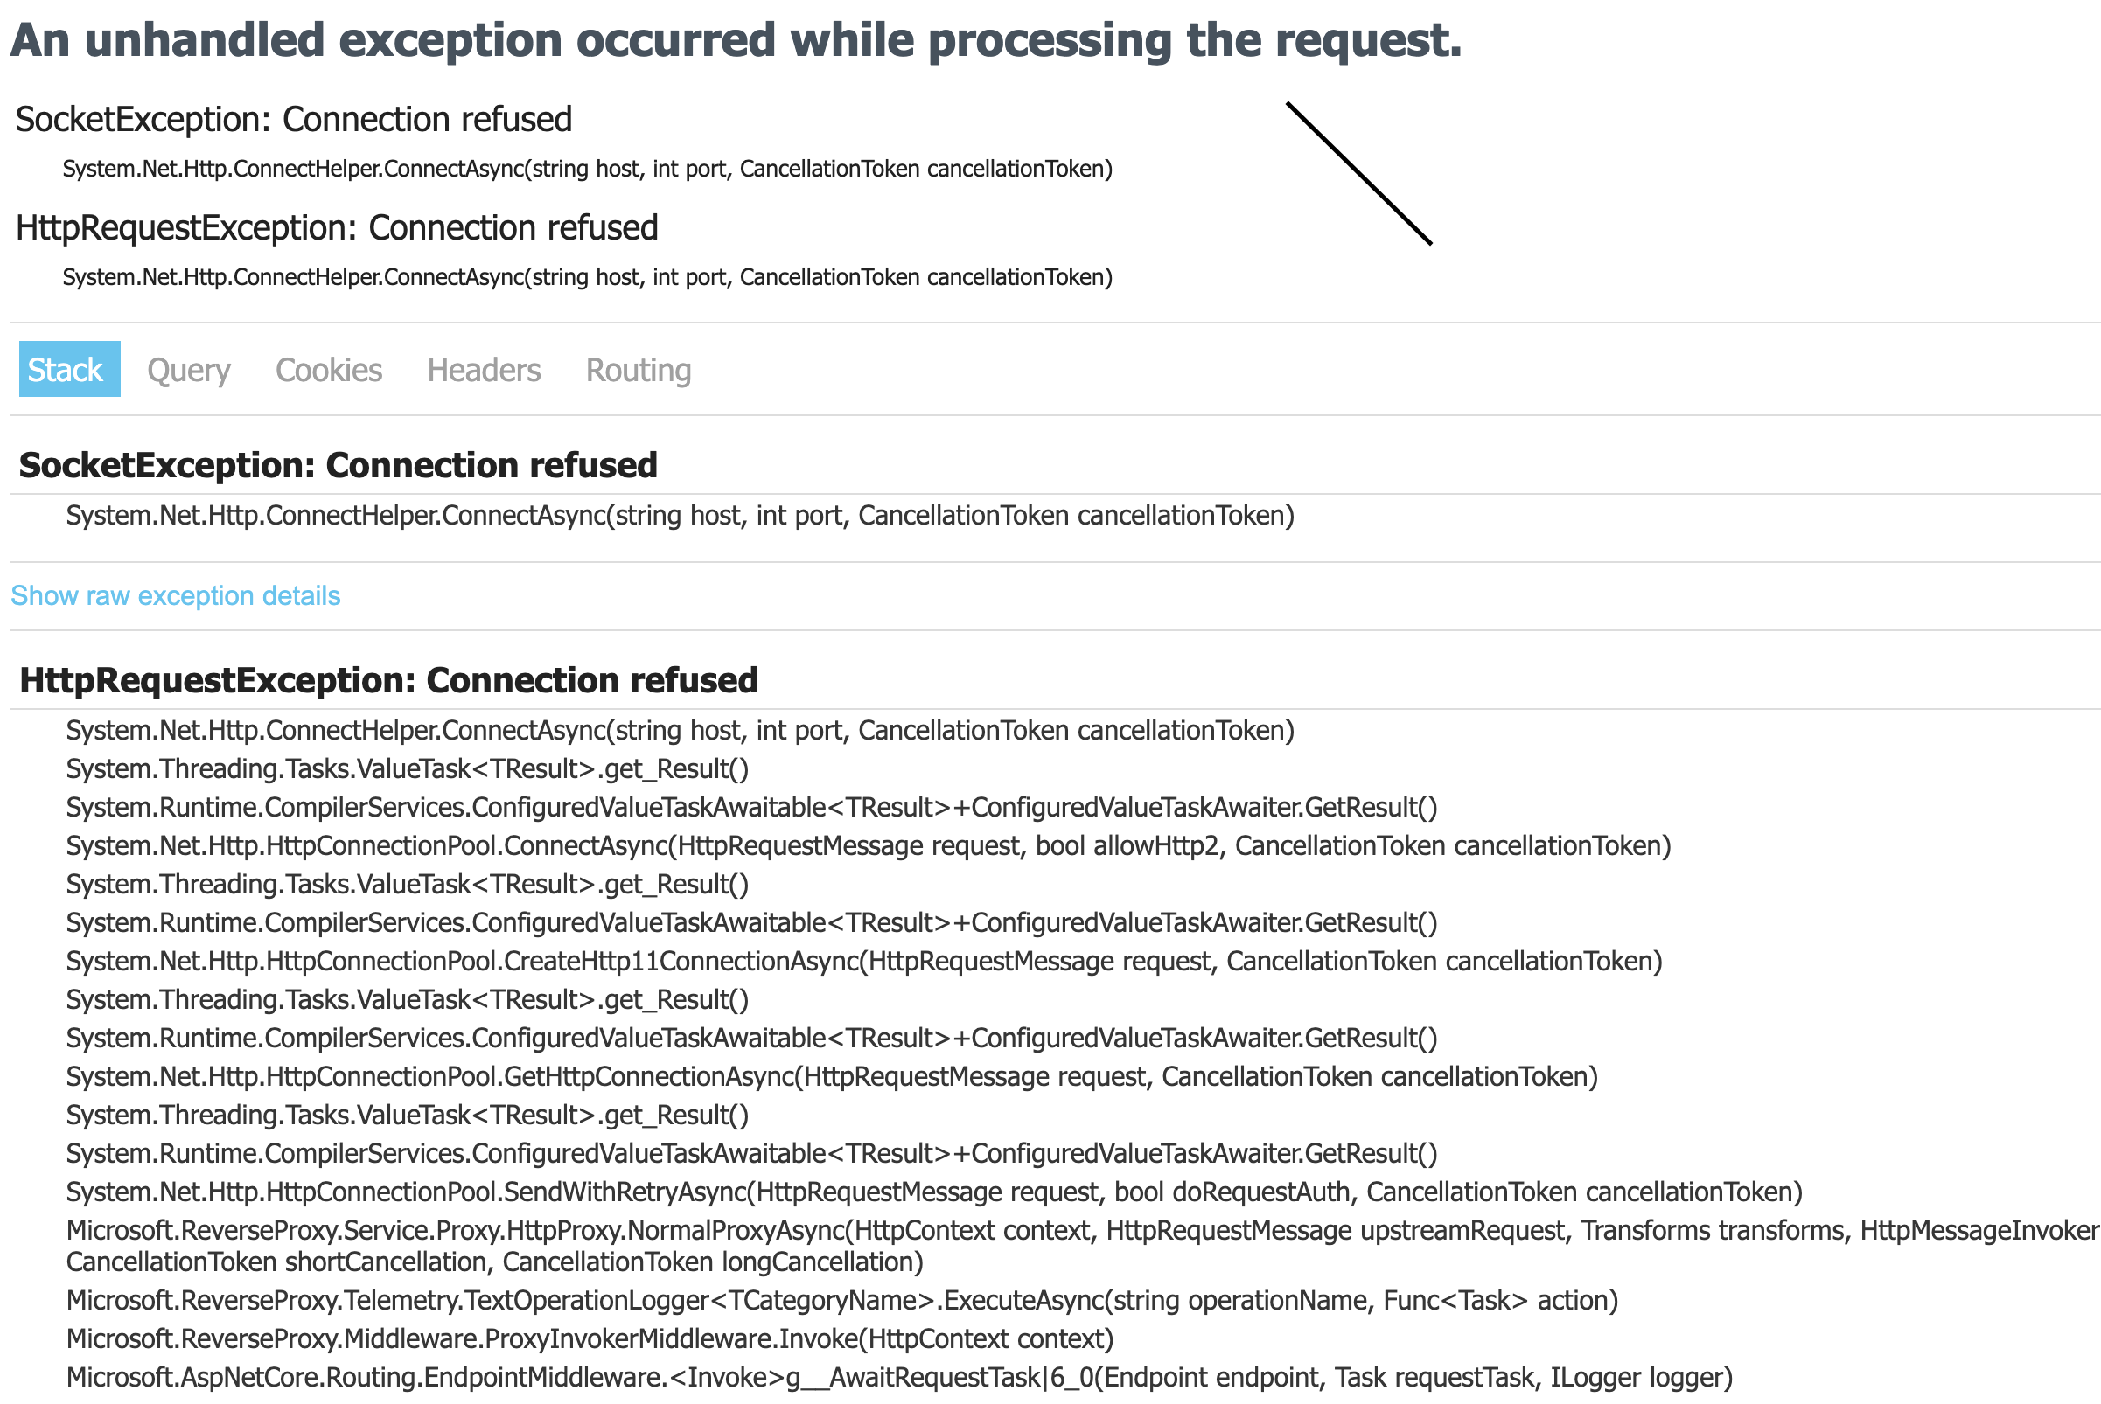Open the Cookies tab

point(329,370)
